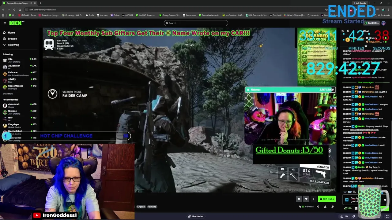Click the 260 channel points counter
Viewport: 392px width, 220px height.
348,208
